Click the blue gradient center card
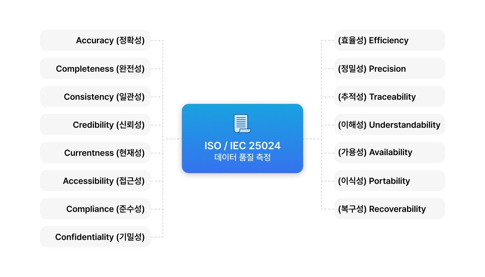485x277 pixels. pyautogui.click(x=242, y=138)
